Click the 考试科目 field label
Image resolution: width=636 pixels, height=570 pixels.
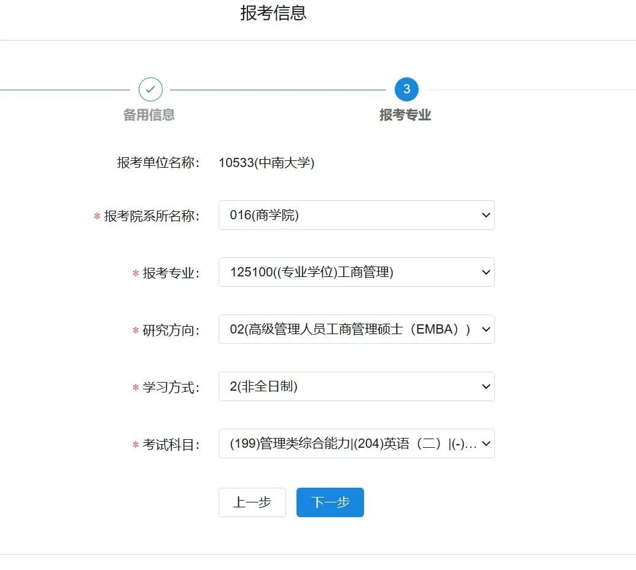[171, 445]
